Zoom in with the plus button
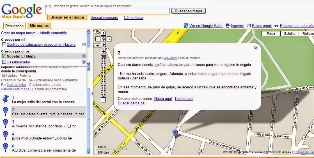The height and width of the screenshot is (158, 314). tap(103, 52)
